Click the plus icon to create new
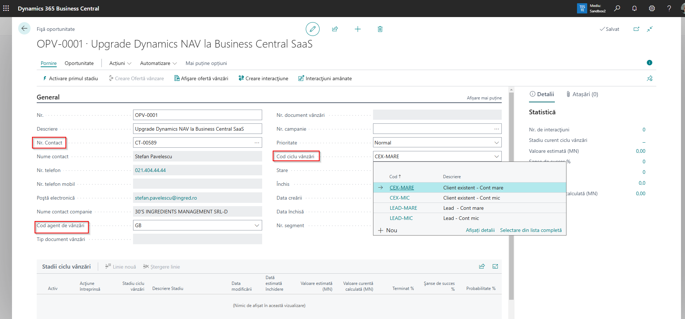 coord(358,29)
